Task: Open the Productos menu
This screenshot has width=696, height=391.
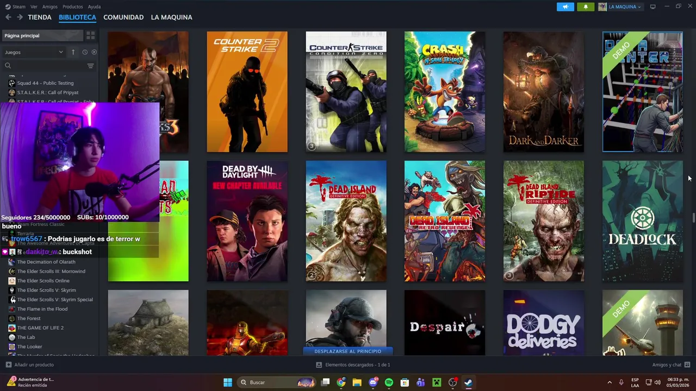Action: coord(73,7)
